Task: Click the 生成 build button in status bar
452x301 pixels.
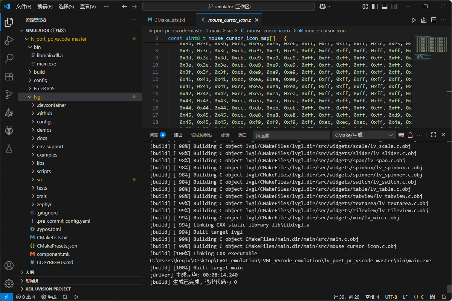Action: [x=49, y=297]
